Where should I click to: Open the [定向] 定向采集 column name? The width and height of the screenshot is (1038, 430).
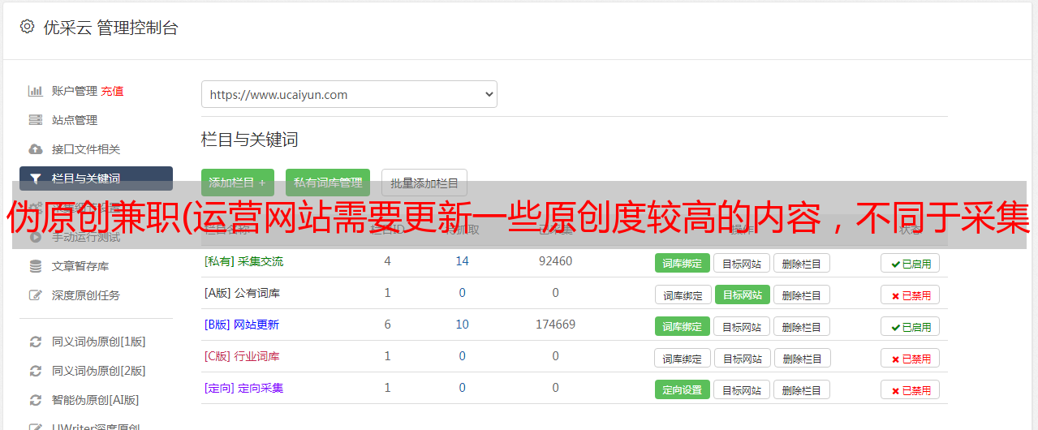click(244, 388)
